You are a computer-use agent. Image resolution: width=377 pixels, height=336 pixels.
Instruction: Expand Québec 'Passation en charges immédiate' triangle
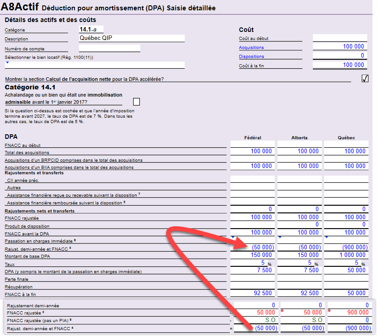[x=326, y=237]
